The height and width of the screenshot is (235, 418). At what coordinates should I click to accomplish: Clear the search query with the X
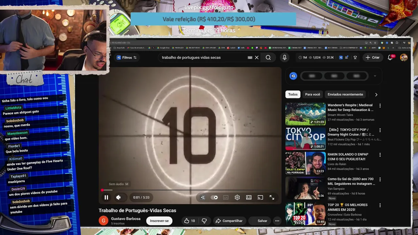pyautogui.click(x=257, y=57)
